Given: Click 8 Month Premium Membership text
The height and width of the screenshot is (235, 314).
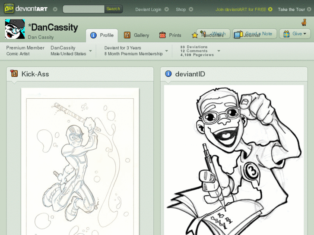Looking at the screenshot, I should coord(133,54).
